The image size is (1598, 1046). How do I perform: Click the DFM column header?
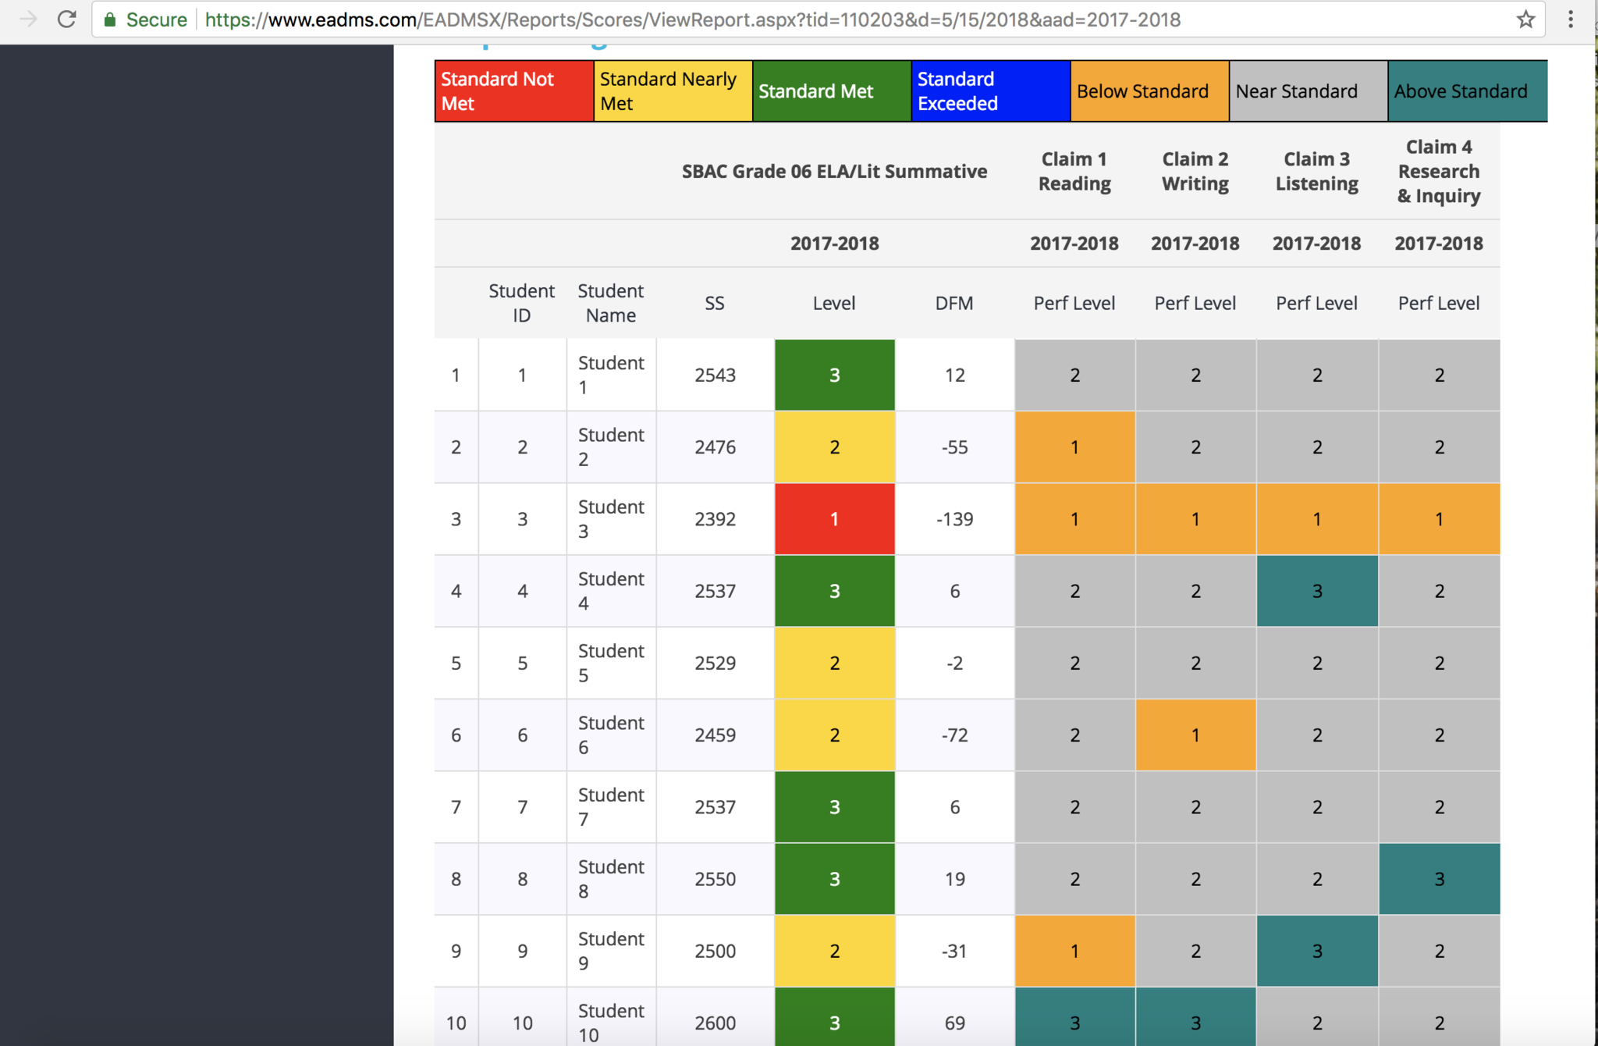pos(954,303)
